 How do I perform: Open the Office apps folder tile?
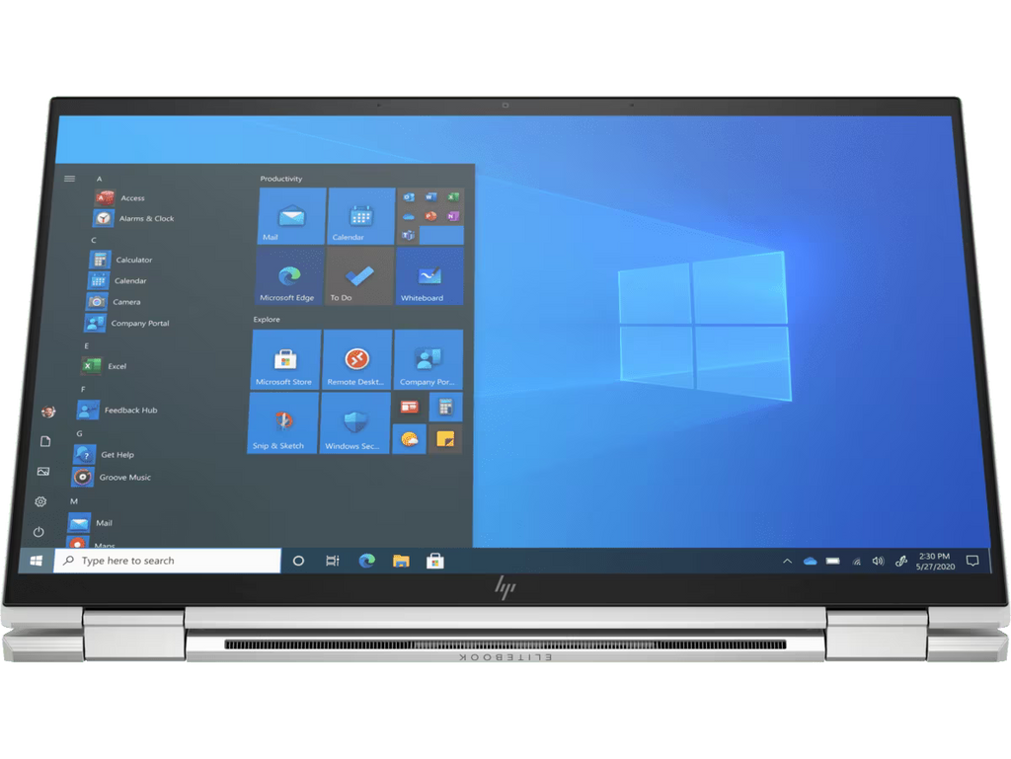coord(430,216)
